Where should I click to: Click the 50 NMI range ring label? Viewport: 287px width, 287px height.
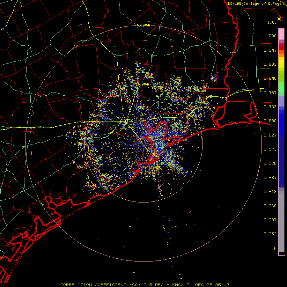[143, 84]
